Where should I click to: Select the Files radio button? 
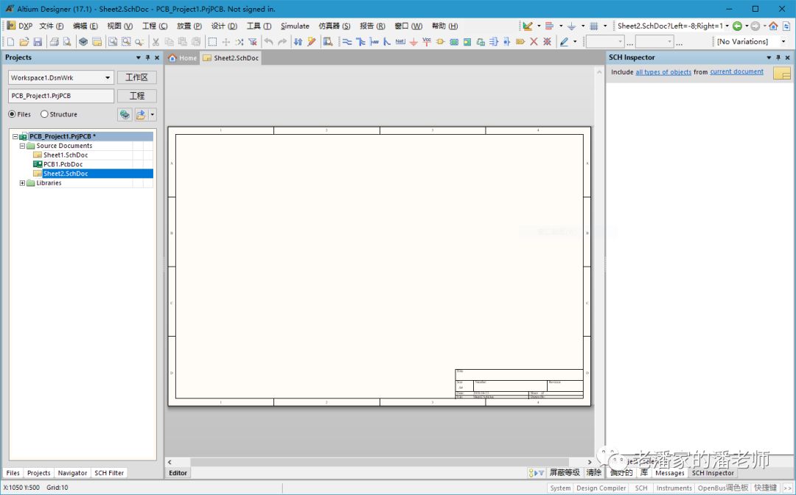[x=13, y=114]
